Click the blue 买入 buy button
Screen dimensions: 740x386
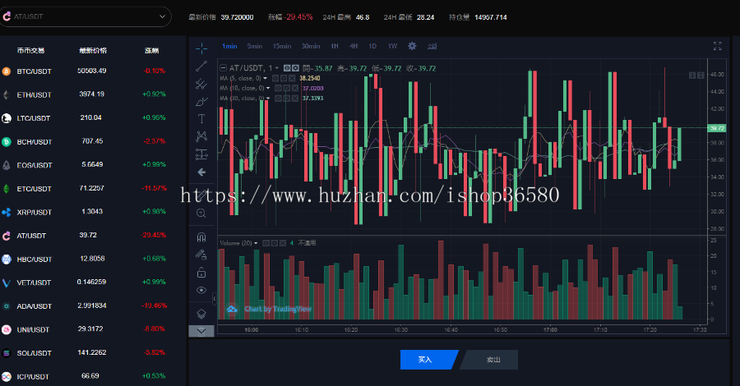[x=428, y=360]
